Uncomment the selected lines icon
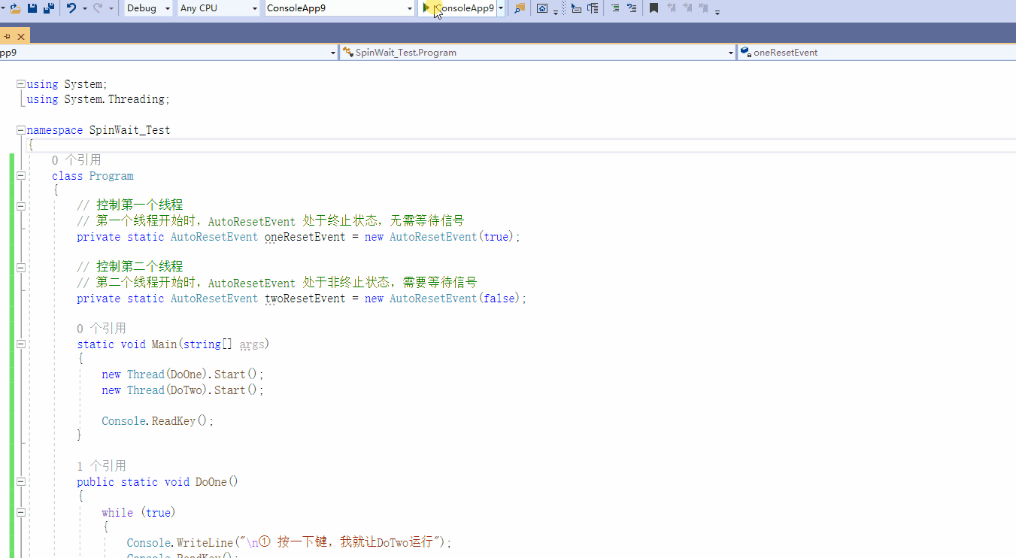 point(632,8)
